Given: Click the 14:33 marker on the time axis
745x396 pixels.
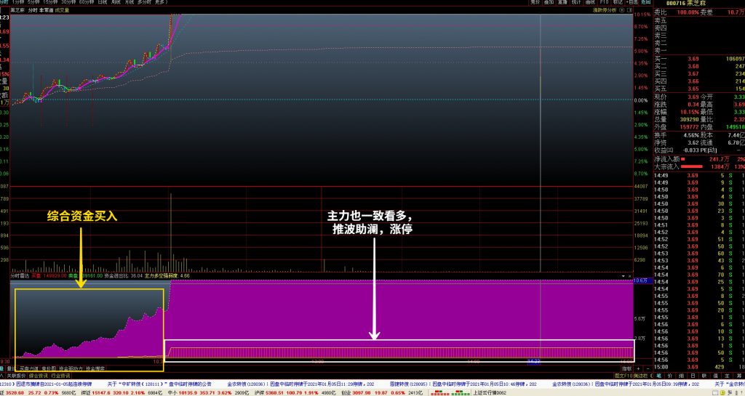Looking at the screenshot, I should pos(535,361).
